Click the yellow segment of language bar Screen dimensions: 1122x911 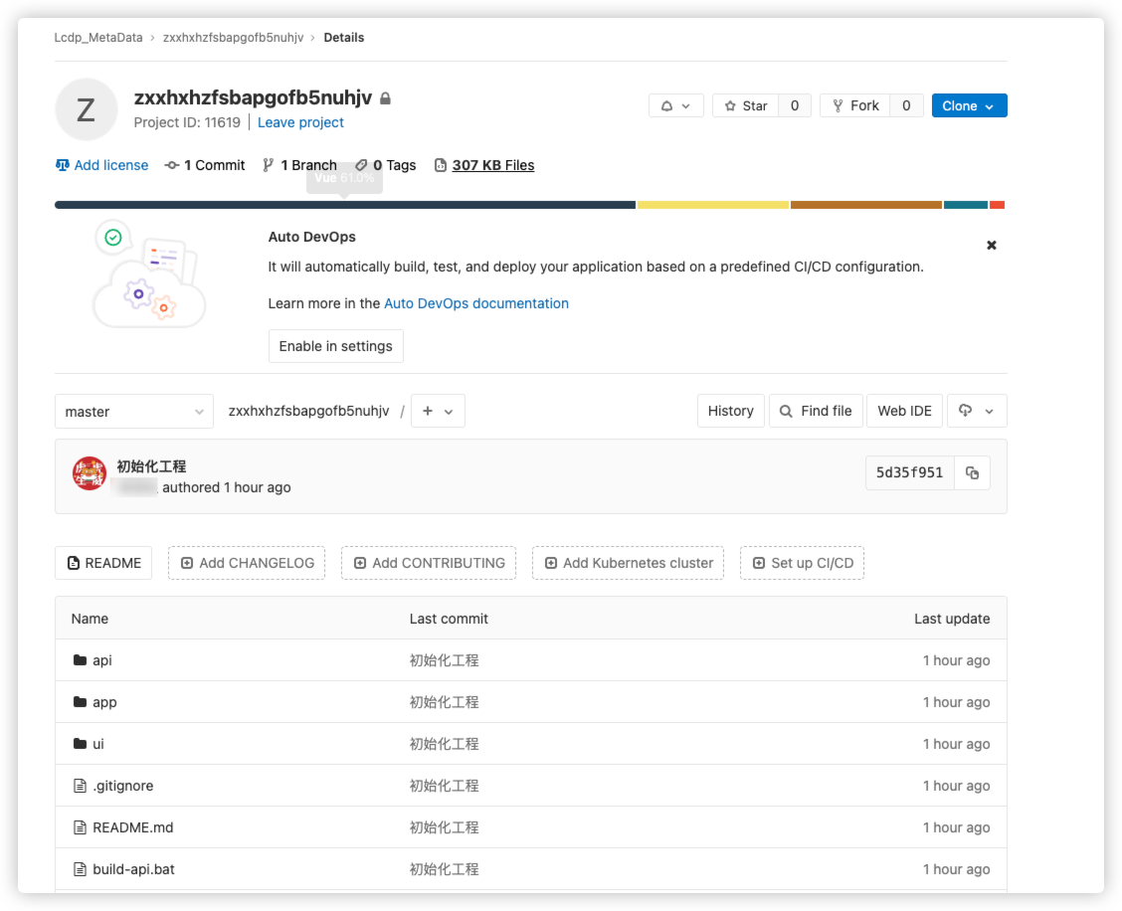click(712, 205)
